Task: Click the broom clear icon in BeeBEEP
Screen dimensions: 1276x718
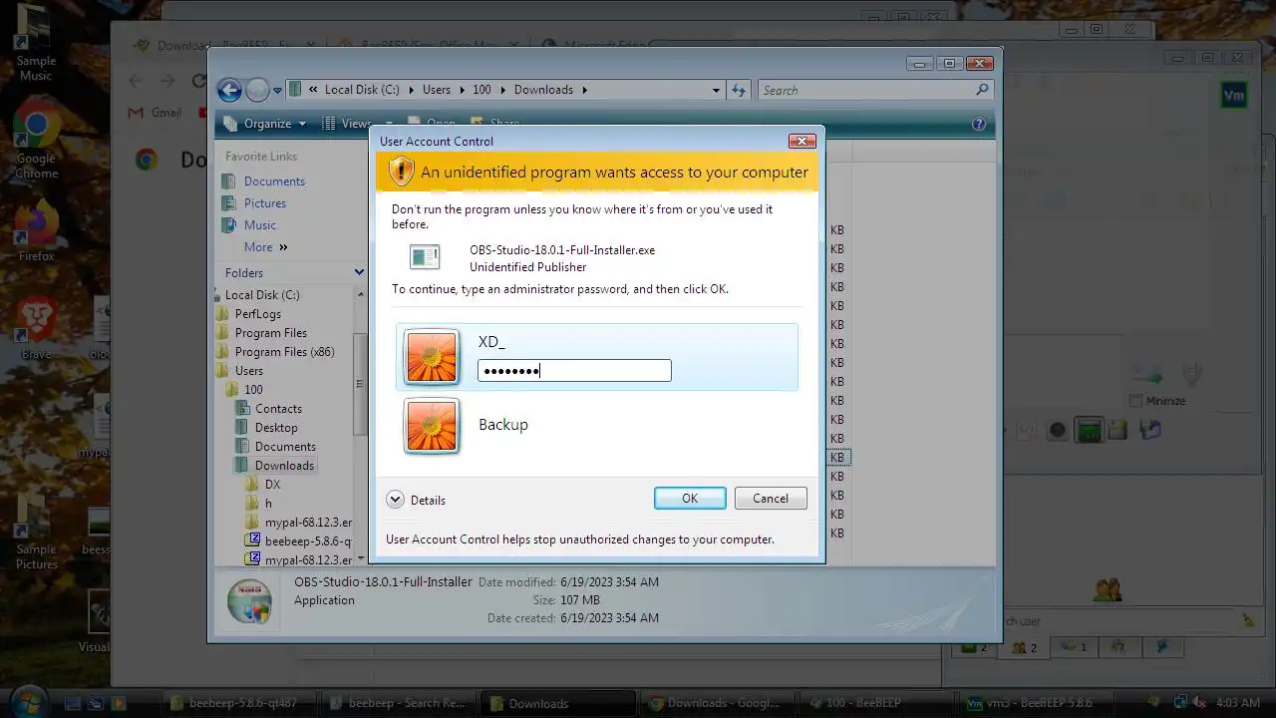Action: 1247,621
